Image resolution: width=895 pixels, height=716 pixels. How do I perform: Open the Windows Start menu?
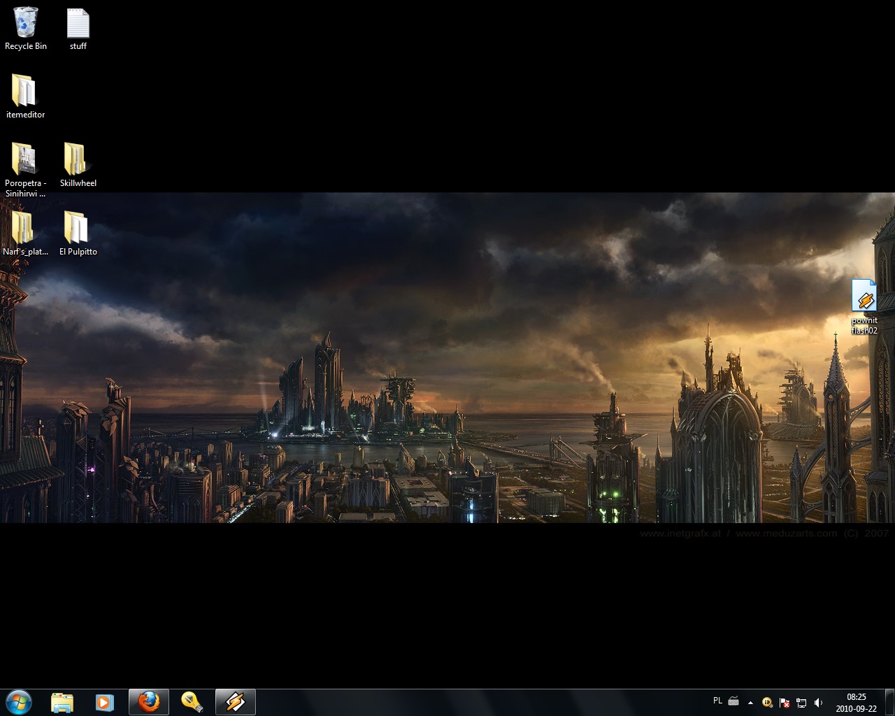click(19, 702)
